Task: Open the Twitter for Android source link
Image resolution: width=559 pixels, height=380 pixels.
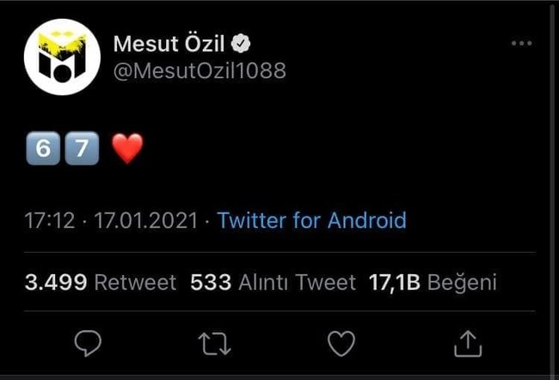Action: [311, 221]
